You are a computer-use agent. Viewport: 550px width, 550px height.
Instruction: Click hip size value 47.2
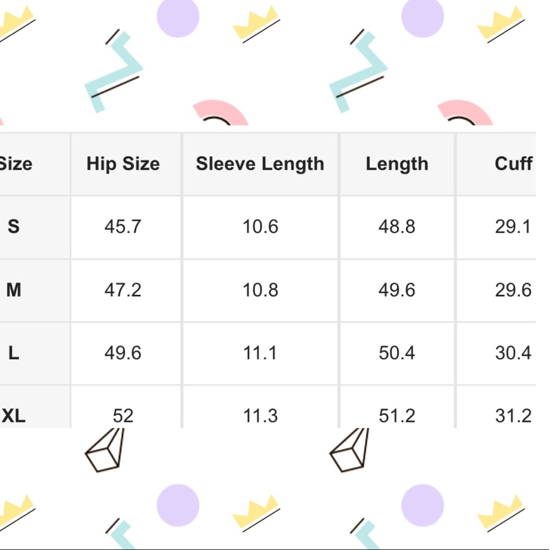click(x=123, y=290)
